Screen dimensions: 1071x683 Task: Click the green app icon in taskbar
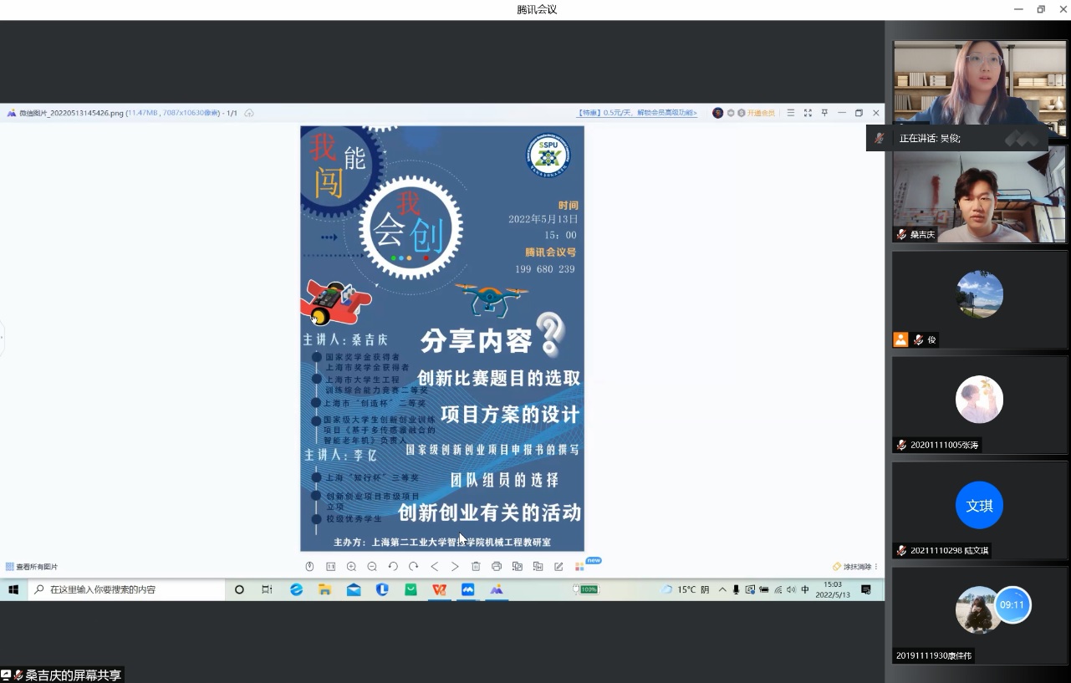(411, 589)
